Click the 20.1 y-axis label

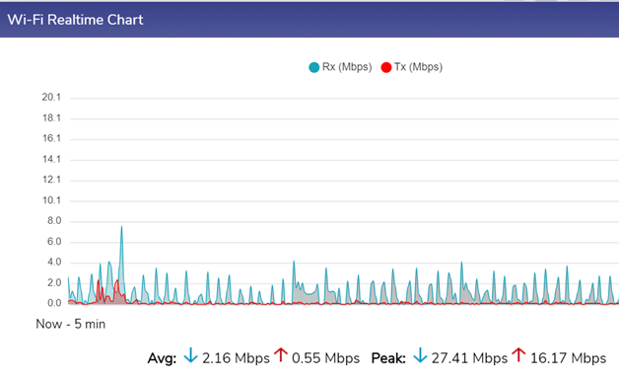click(x=51, y=98)
